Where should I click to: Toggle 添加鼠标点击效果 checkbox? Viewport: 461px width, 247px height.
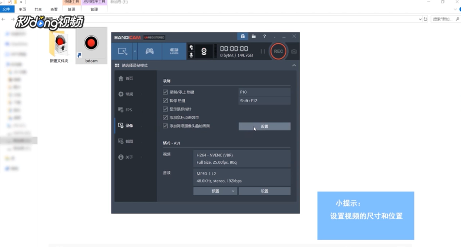(x=165, y=118)
